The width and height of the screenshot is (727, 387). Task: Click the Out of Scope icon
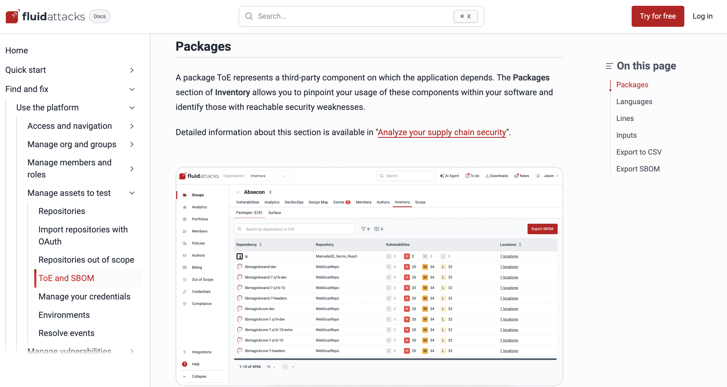185,280
